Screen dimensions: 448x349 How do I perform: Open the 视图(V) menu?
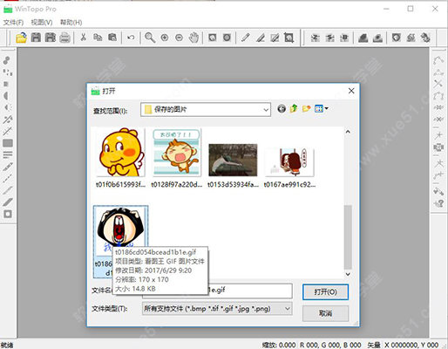tap(42, 23)
